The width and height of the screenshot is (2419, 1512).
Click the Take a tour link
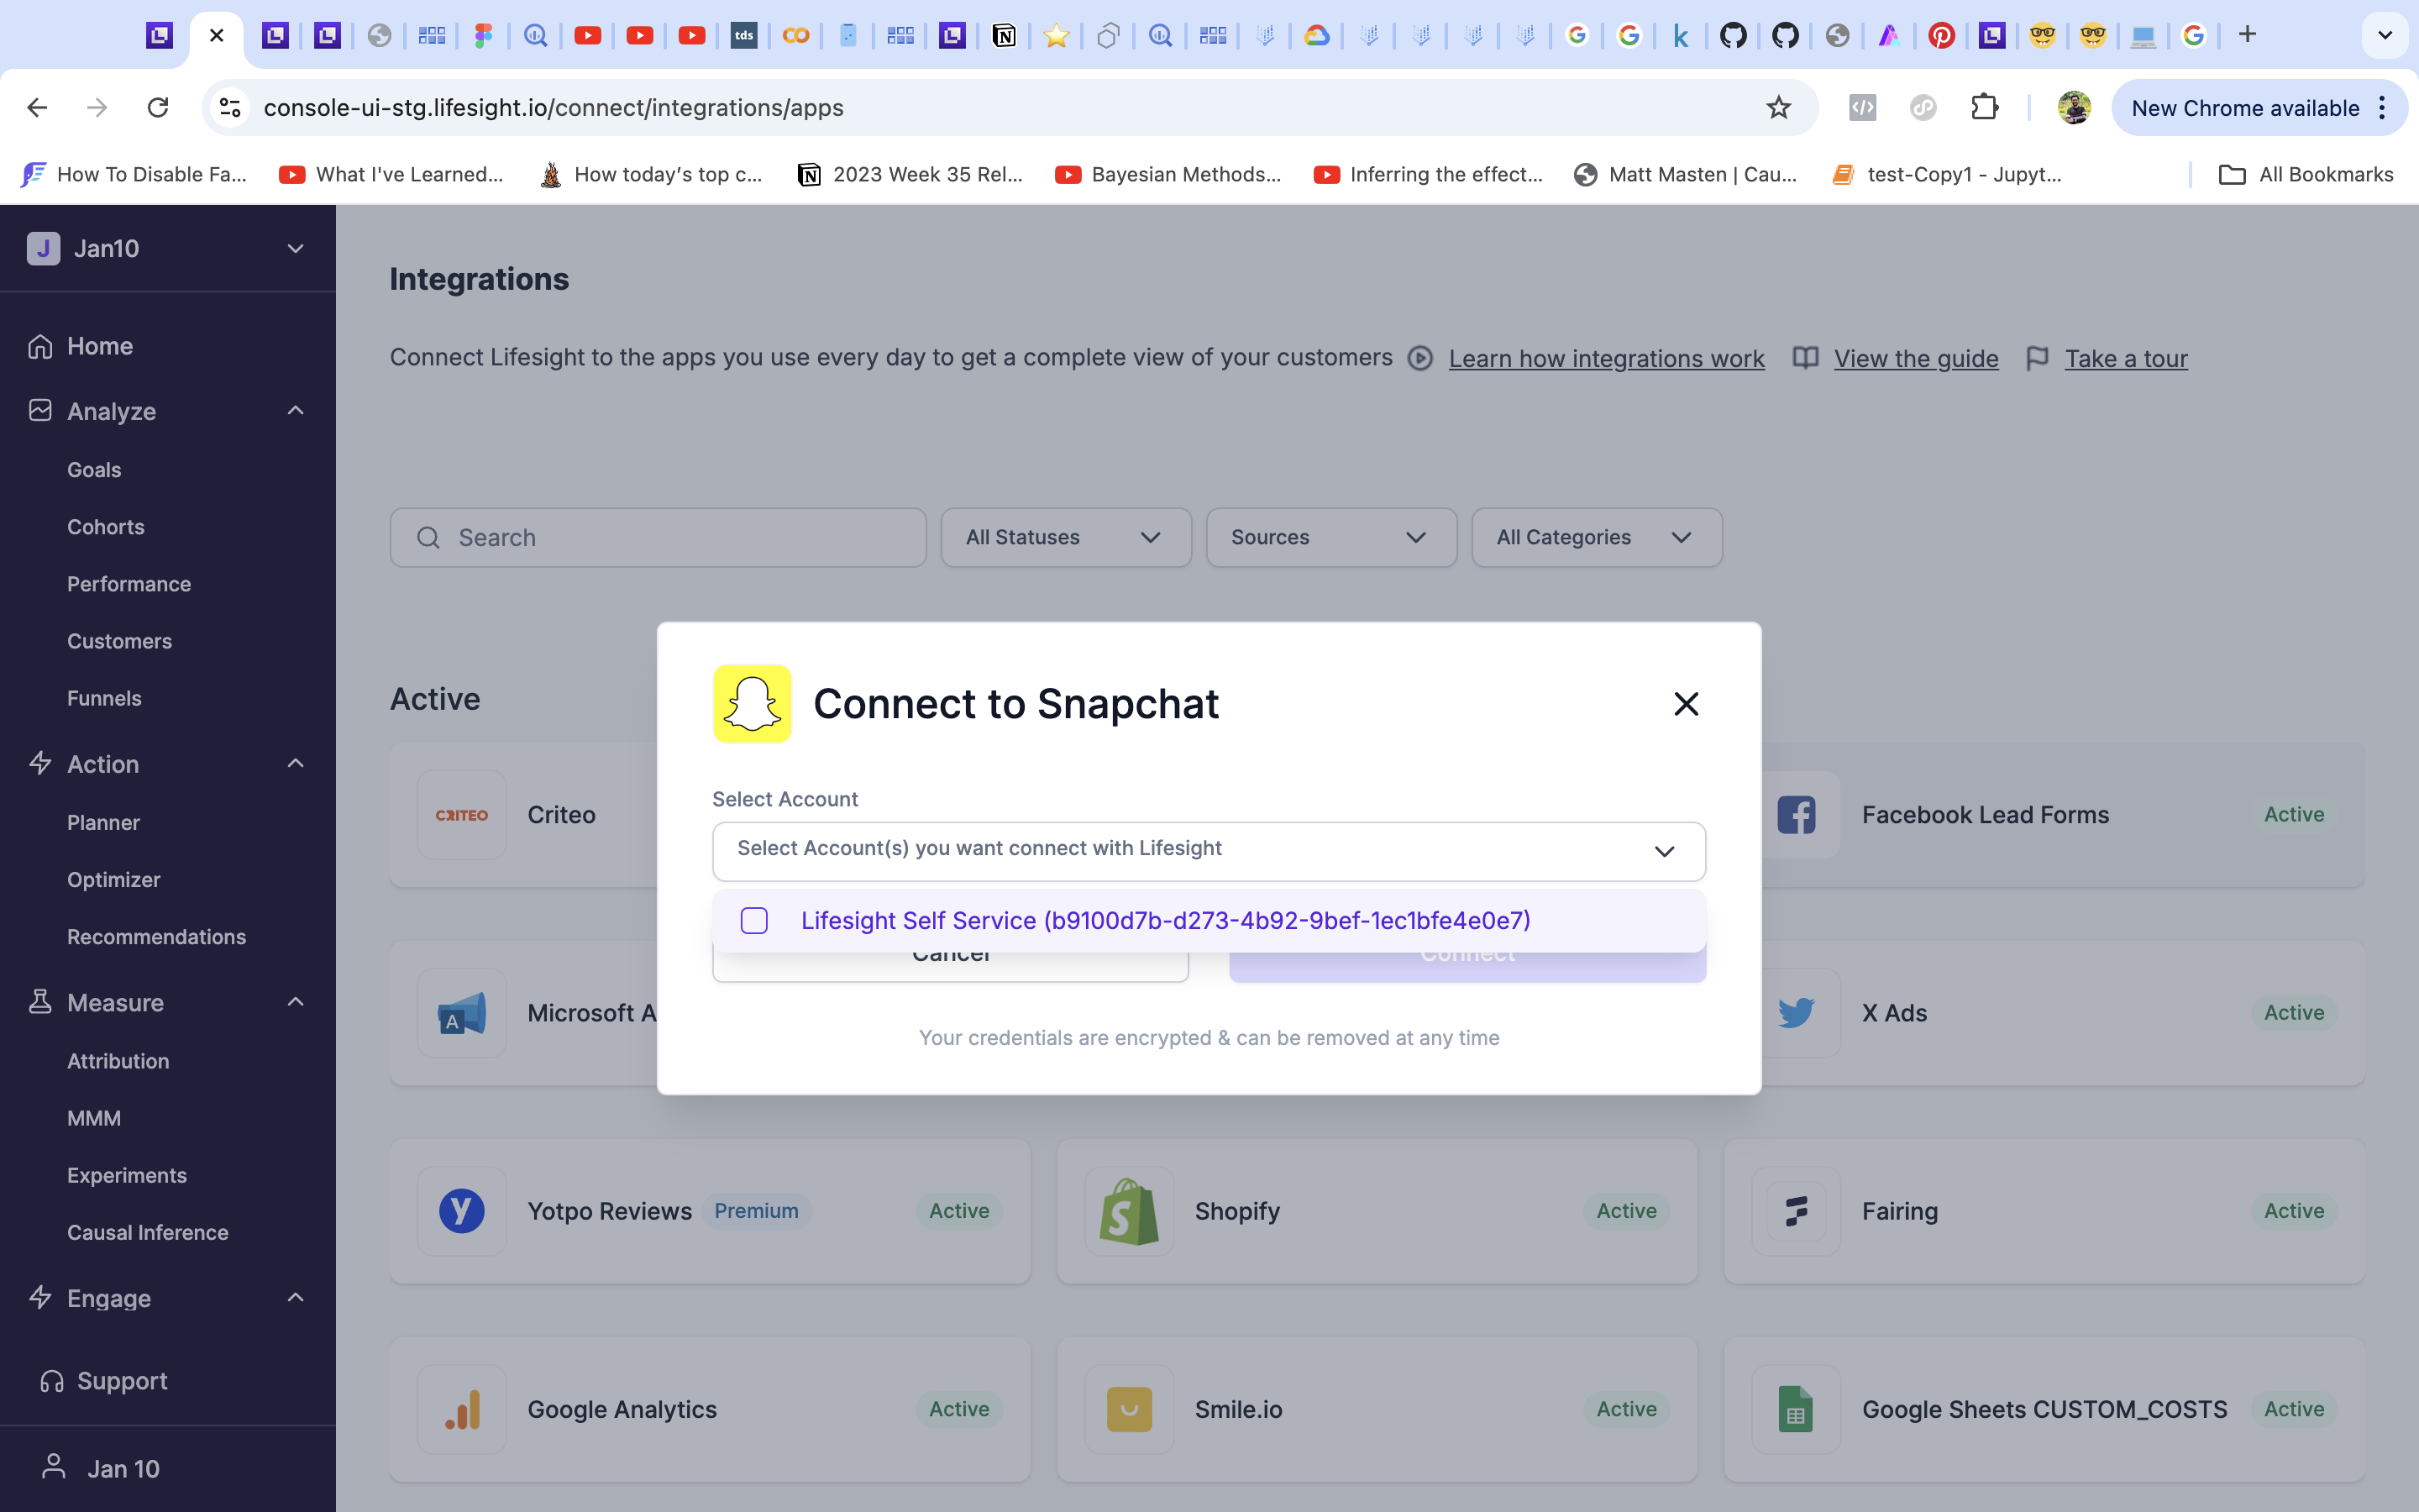2125,358
